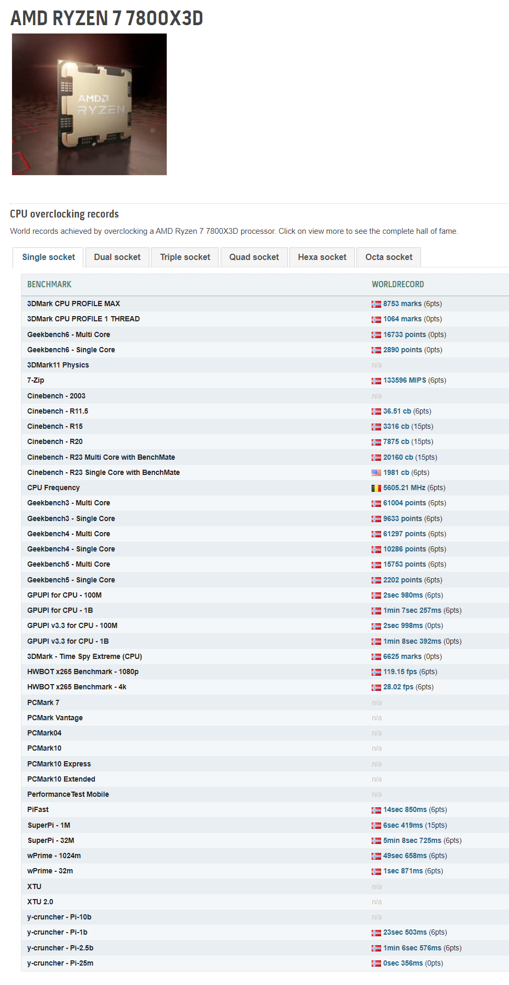Click the PiFast benchmark name
This screenshot has height=985, width=509.
(x=38, y=809)
